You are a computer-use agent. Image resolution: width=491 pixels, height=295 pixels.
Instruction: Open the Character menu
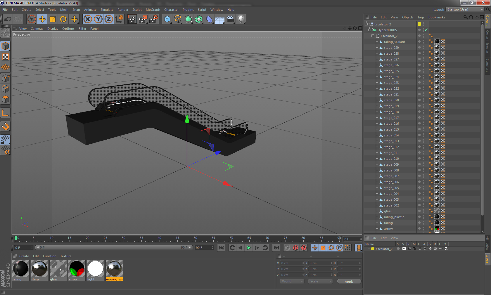click(x=171, y=10)
